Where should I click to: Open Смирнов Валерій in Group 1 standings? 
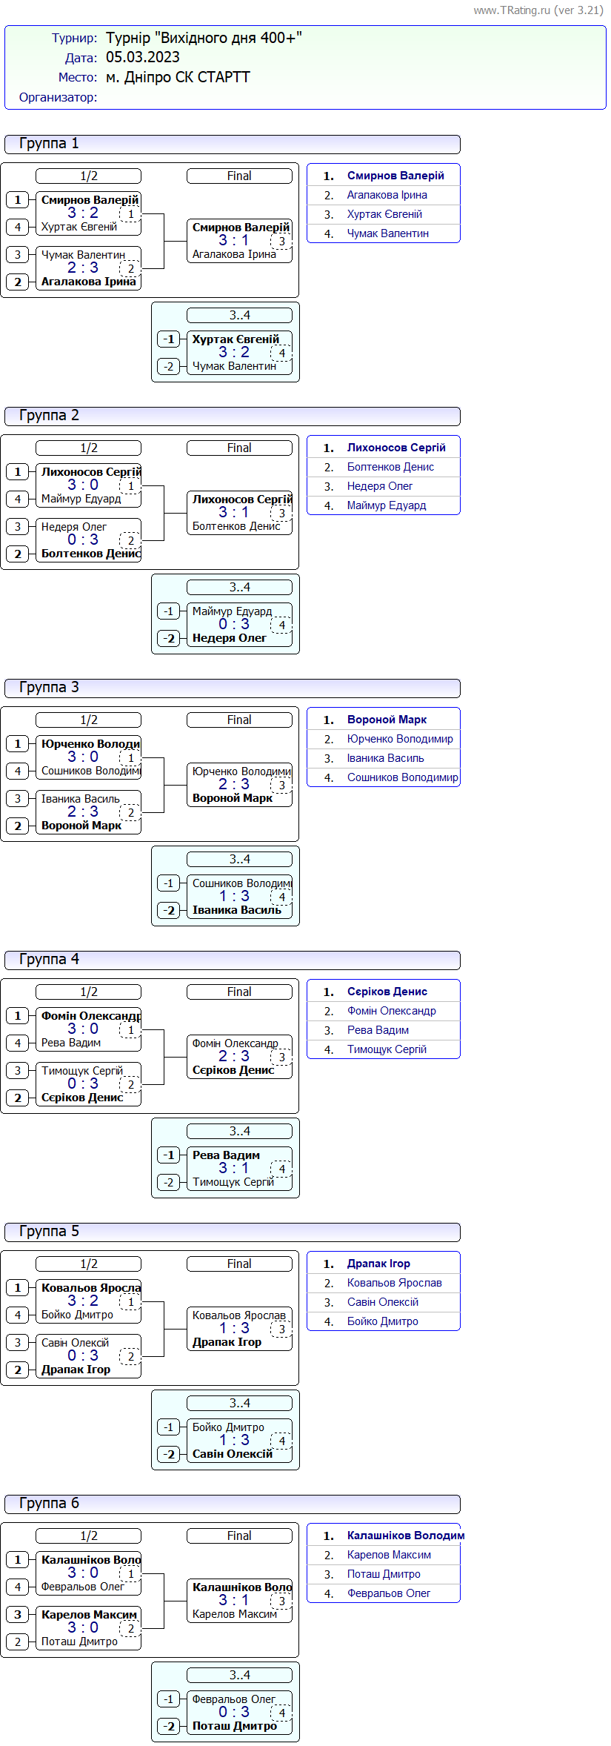click(395, 176)
